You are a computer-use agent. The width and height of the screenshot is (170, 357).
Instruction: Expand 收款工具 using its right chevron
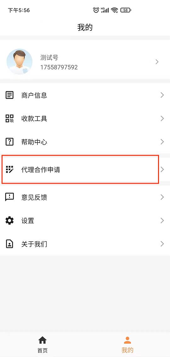tap(162, 118)
